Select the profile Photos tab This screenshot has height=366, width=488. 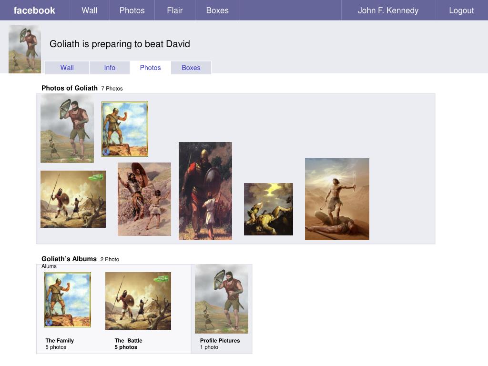click(150, 68)
